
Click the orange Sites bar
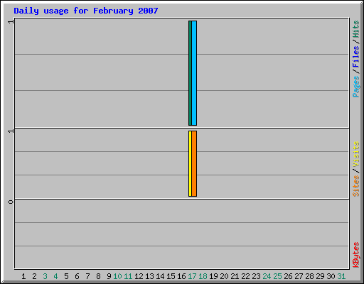pyautogui.click(x=194, y=163)
